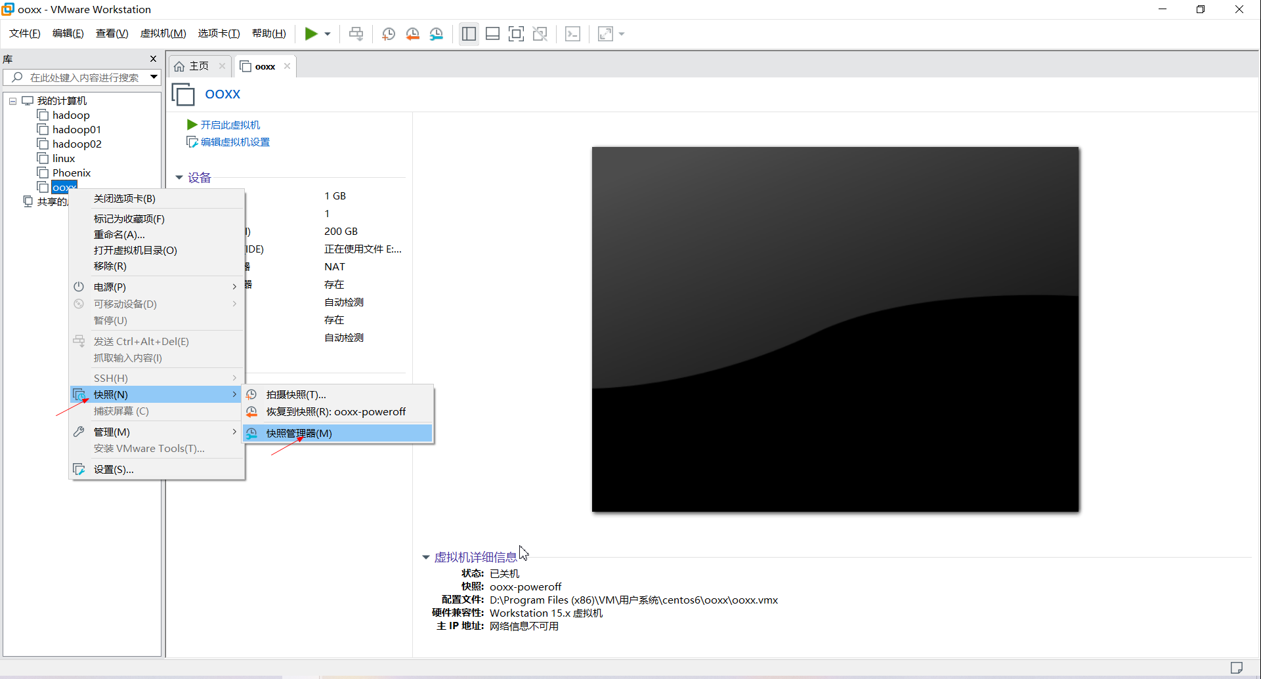Screen dimensions: 1261x679
Task: Choose 拍摄快照(T)... in submenu
Action: tap(337, 395)
